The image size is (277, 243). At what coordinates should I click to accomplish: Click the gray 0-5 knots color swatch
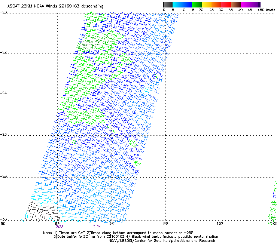coord(168,4)
